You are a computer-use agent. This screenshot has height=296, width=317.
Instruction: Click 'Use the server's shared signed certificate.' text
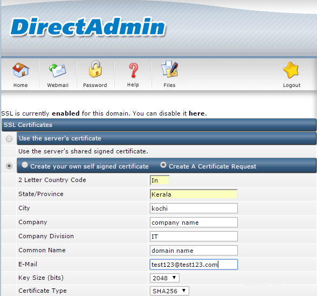[x=83, y=151]
